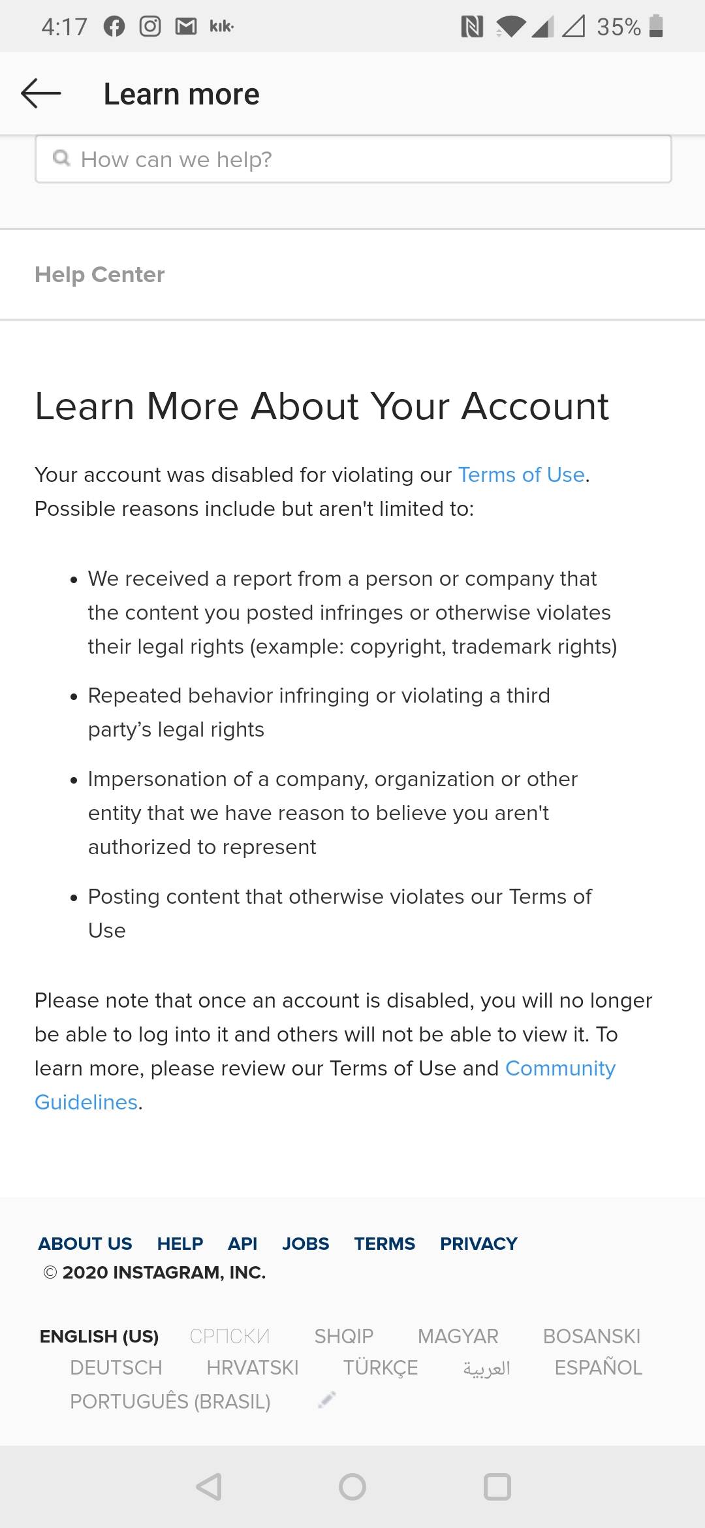The height and width of the screenshot is (1528, 705).
Task: Switch language to DEUTSCH
Action: [x=116, y=1367]
